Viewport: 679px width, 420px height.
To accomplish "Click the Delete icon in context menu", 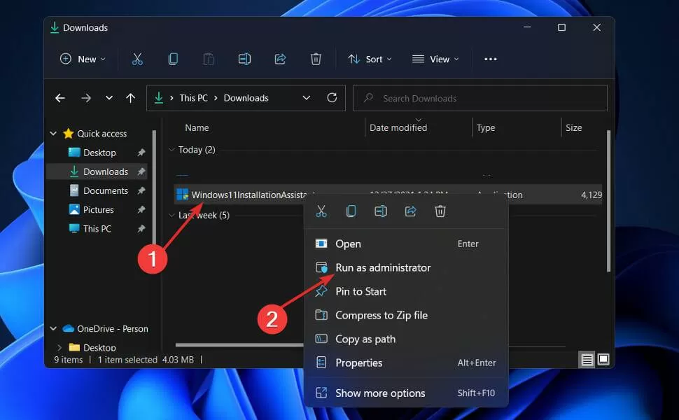I will click(440, 211).
